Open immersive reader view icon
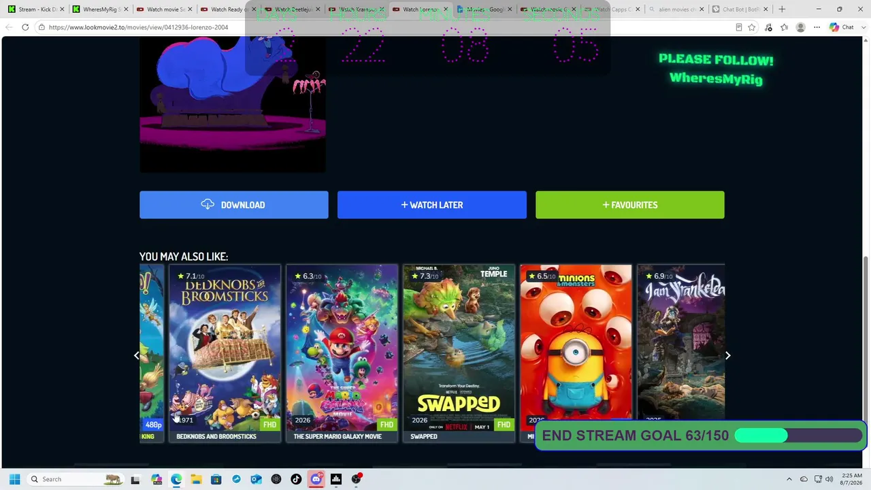The image size is (871, 490). click(739, 27)
